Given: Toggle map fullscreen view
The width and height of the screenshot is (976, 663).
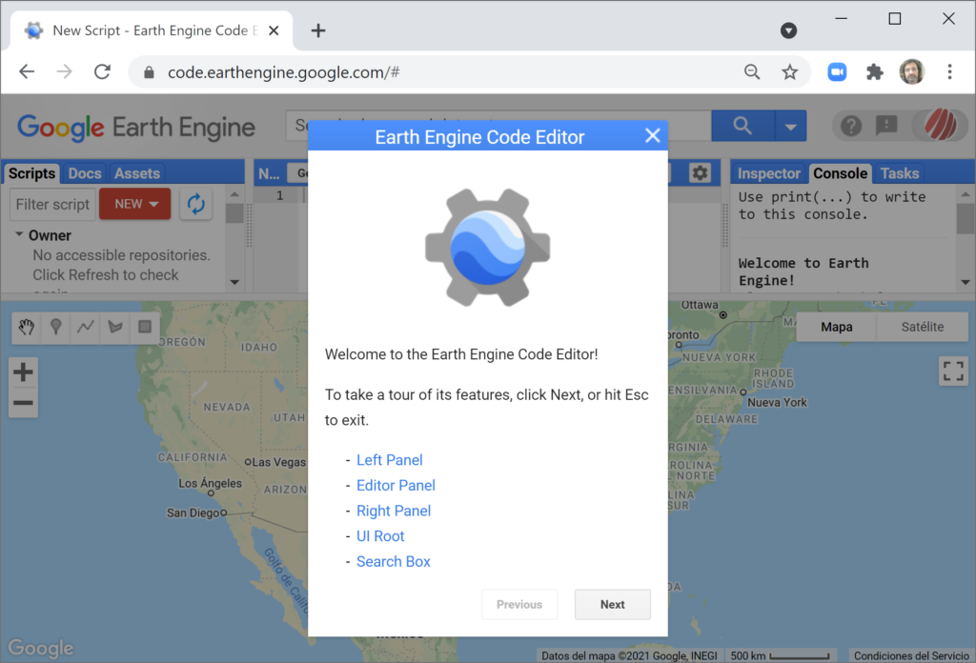Looking at the screenshot, I should pyautogui.click(x=953, y=372).
